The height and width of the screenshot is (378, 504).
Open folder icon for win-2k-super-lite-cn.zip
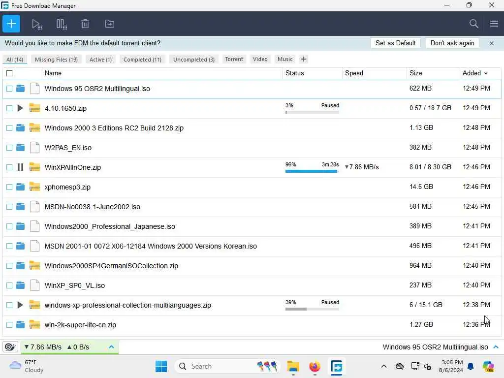(20, 325)
